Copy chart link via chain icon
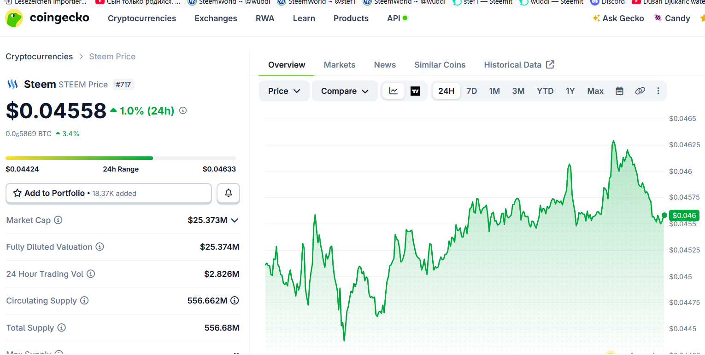 (640, 91)
